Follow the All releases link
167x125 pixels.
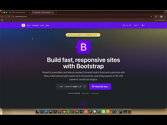[x=95, y=93]
